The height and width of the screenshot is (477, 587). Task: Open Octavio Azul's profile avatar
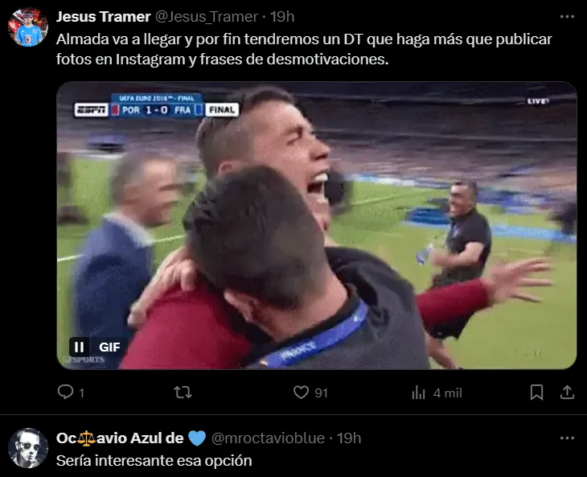point(28,448)
